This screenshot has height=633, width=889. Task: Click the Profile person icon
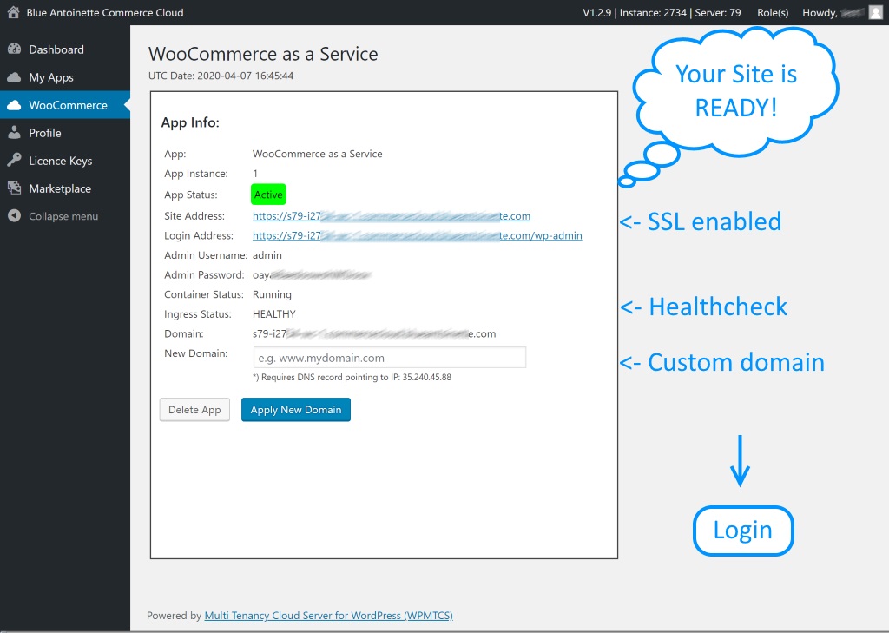(14, 133)
